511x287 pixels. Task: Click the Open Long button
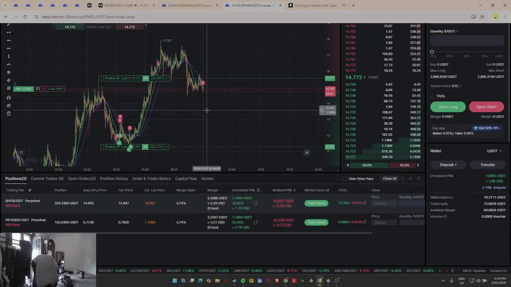pyautogui.click(x=448, y=107)
